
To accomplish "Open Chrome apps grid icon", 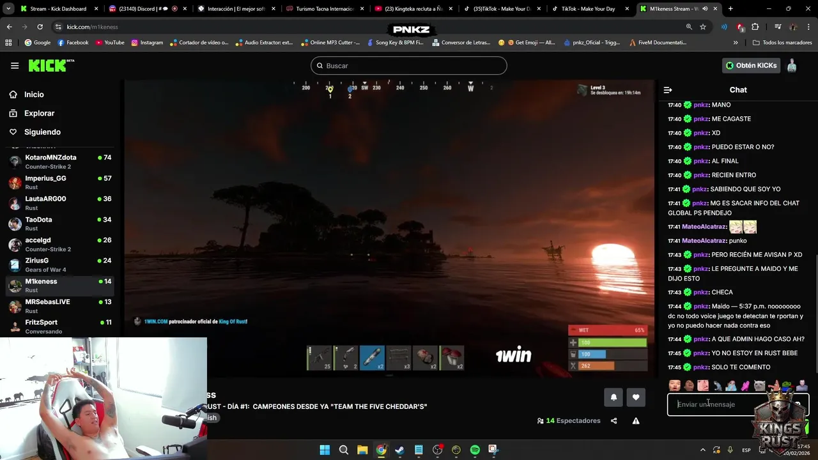I will pyautogui.click(x=8, y=43).
